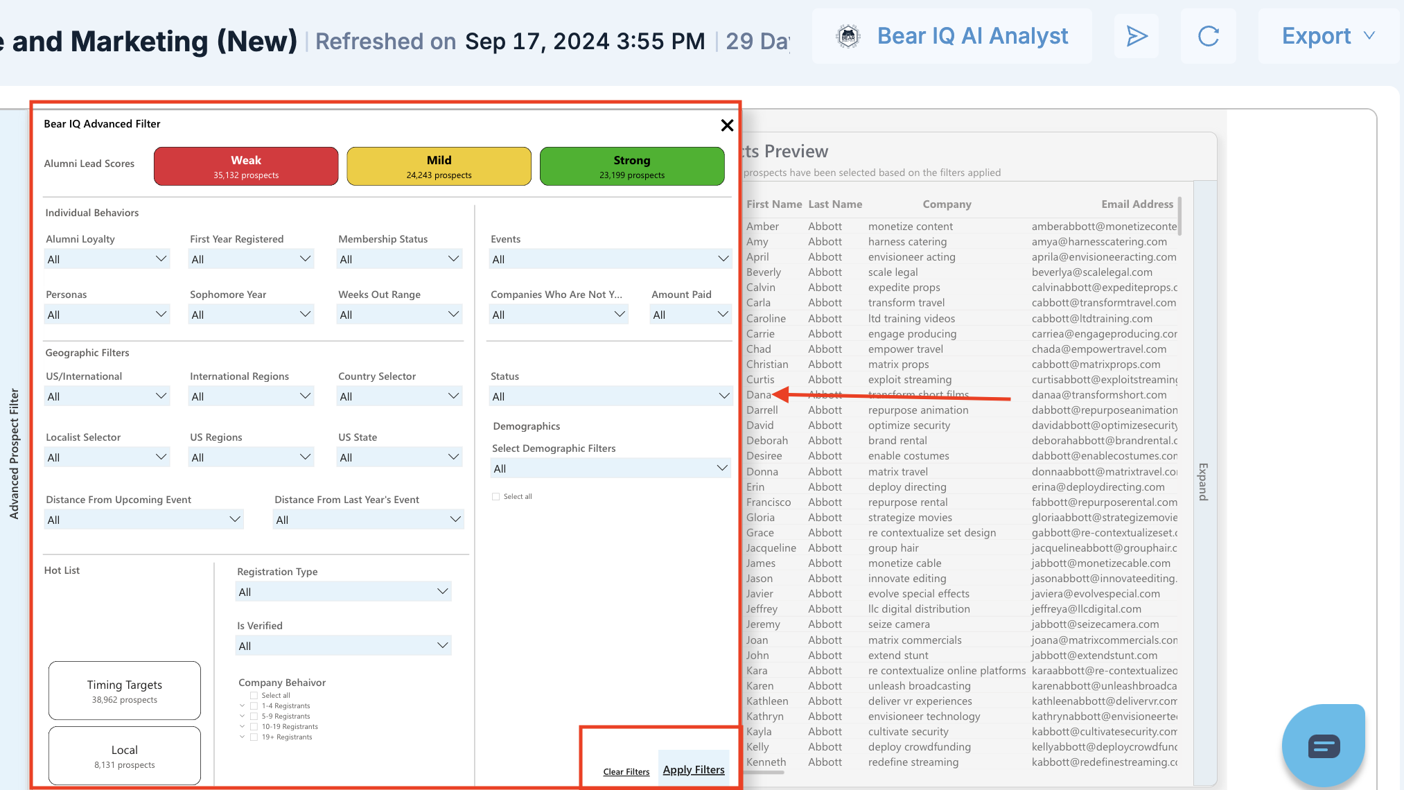1404x790 pixels.
Task: Open the Registration Type dropdown
Action: [343, 592]
